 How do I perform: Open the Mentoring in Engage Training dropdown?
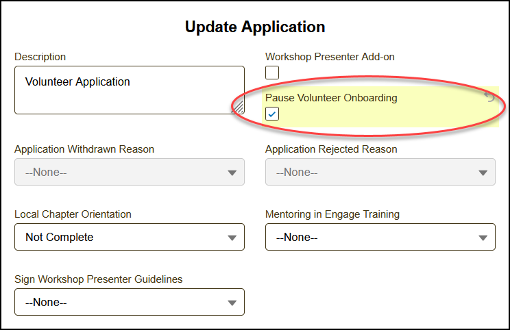(x=380, y=238)
